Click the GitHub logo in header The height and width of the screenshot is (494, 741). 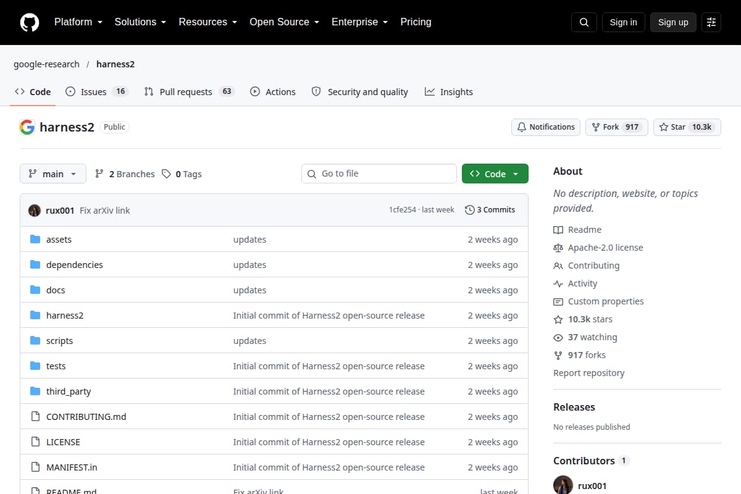pos(30,22)
